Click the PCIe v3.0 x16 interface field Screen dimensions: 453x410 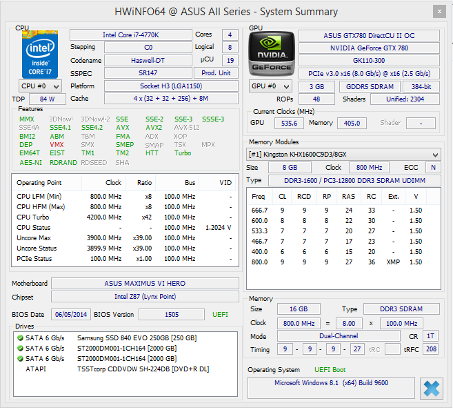click(x=369, y=73)
